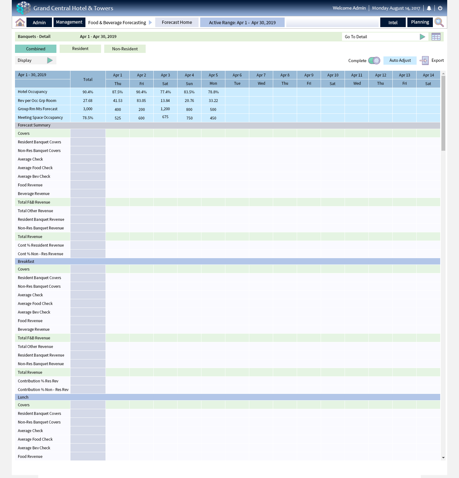
Task: Click the Grand Central Hotel logo
Action: (x=24, y=8)
